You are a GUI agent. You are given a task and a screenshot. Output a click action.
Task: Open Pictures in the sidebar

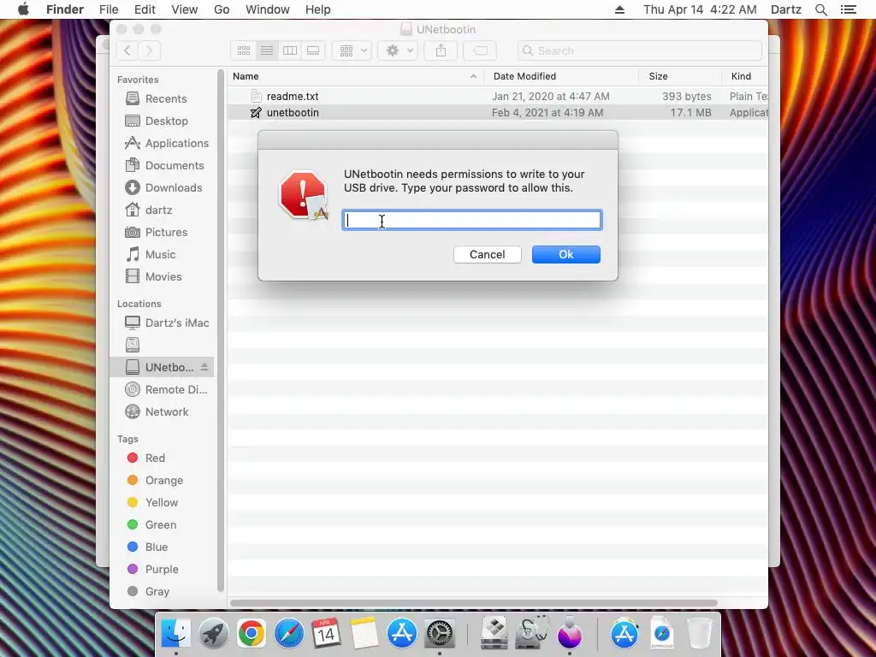[156, 233]
